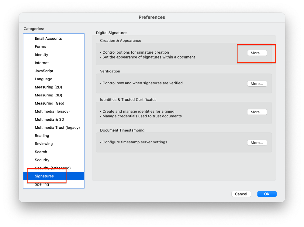Switch to the Reading category

pos(42,136)
